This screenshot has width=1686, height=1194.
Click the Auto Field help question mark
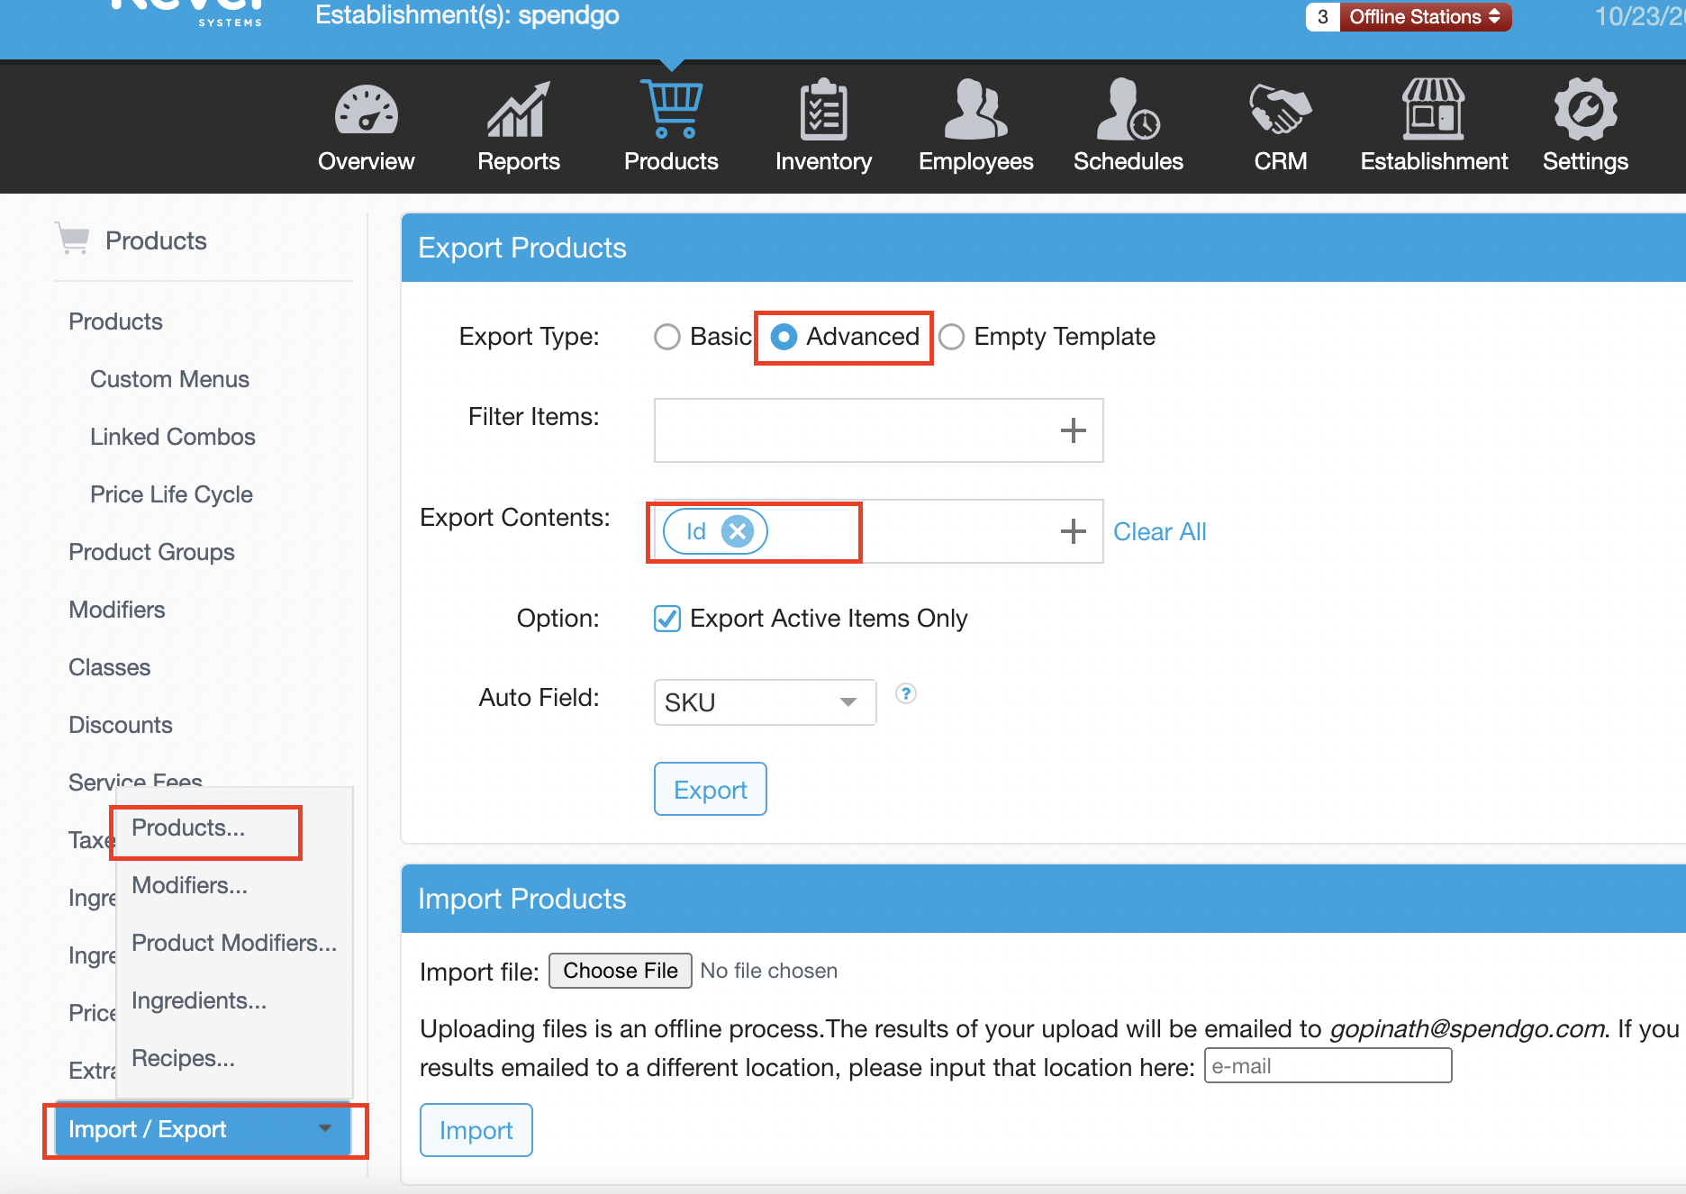click(906, 693)
